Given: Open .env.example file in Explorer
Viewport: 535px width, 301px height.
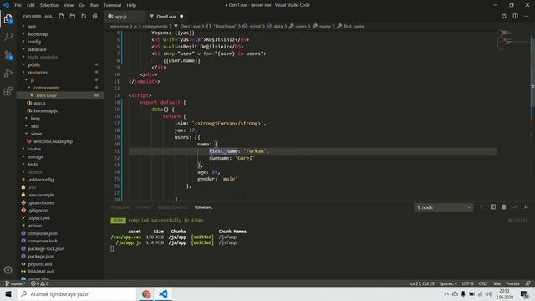Looking at the screenshot, I should click(x=41, y=195).
